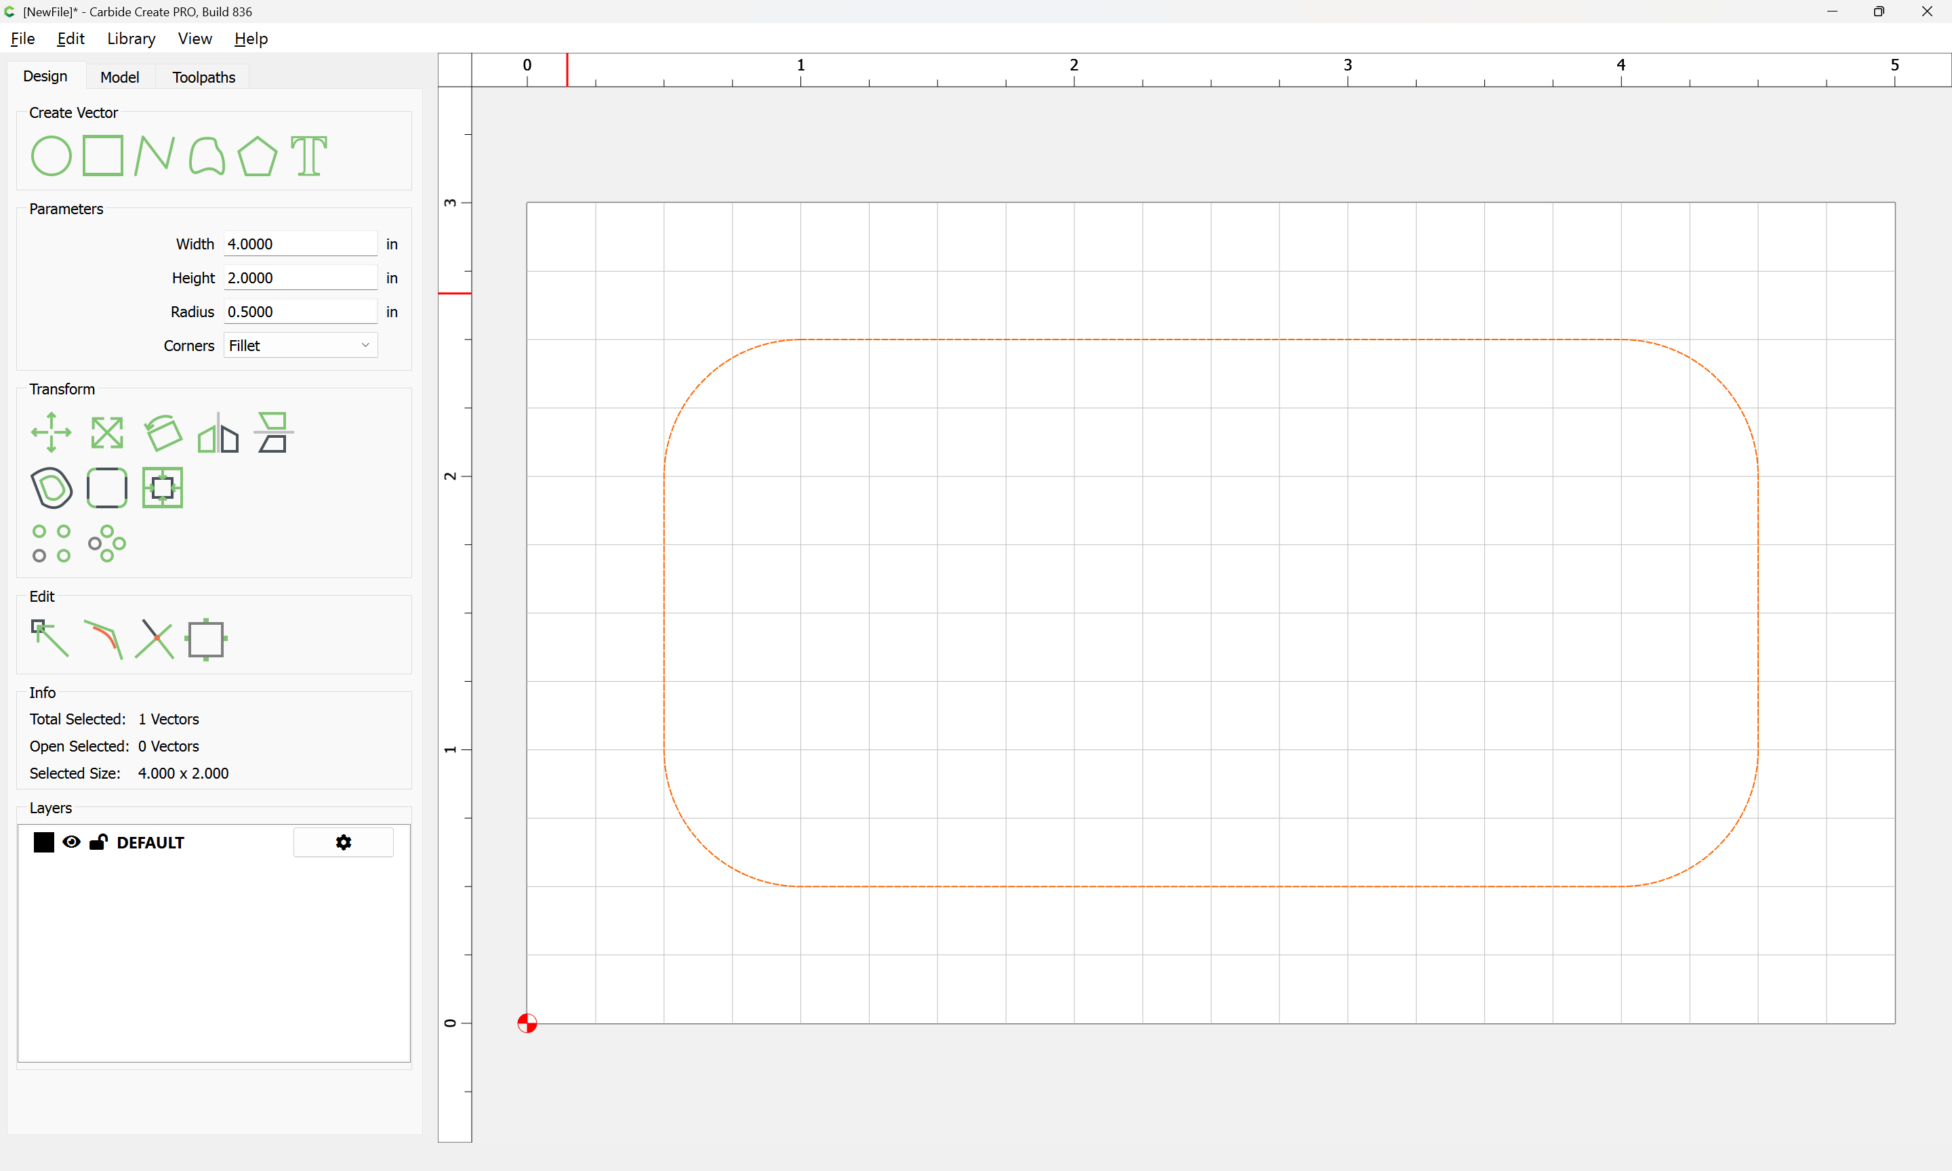This screenshot has width=1952, height=1171.
Task: Open the Rotate transform tool
Action: coord(163,432)
